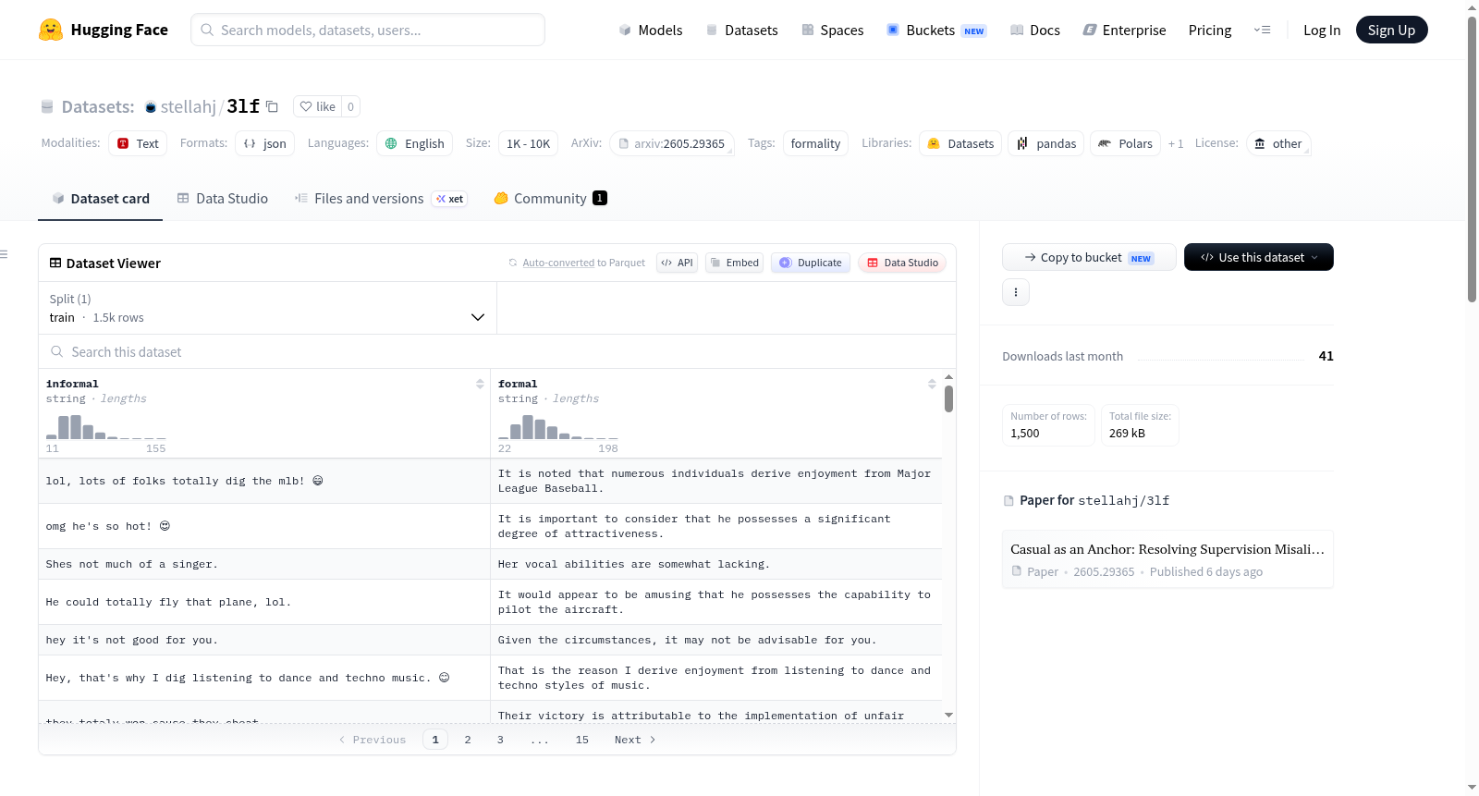Click the Duplicate button
The image size is (1479, 796).
811,263
